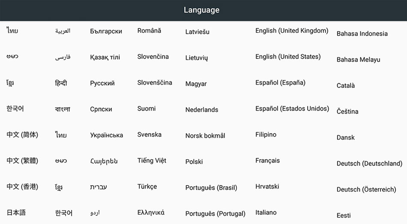Select Русский language
The image size is (407, 224).
[102, 83]
